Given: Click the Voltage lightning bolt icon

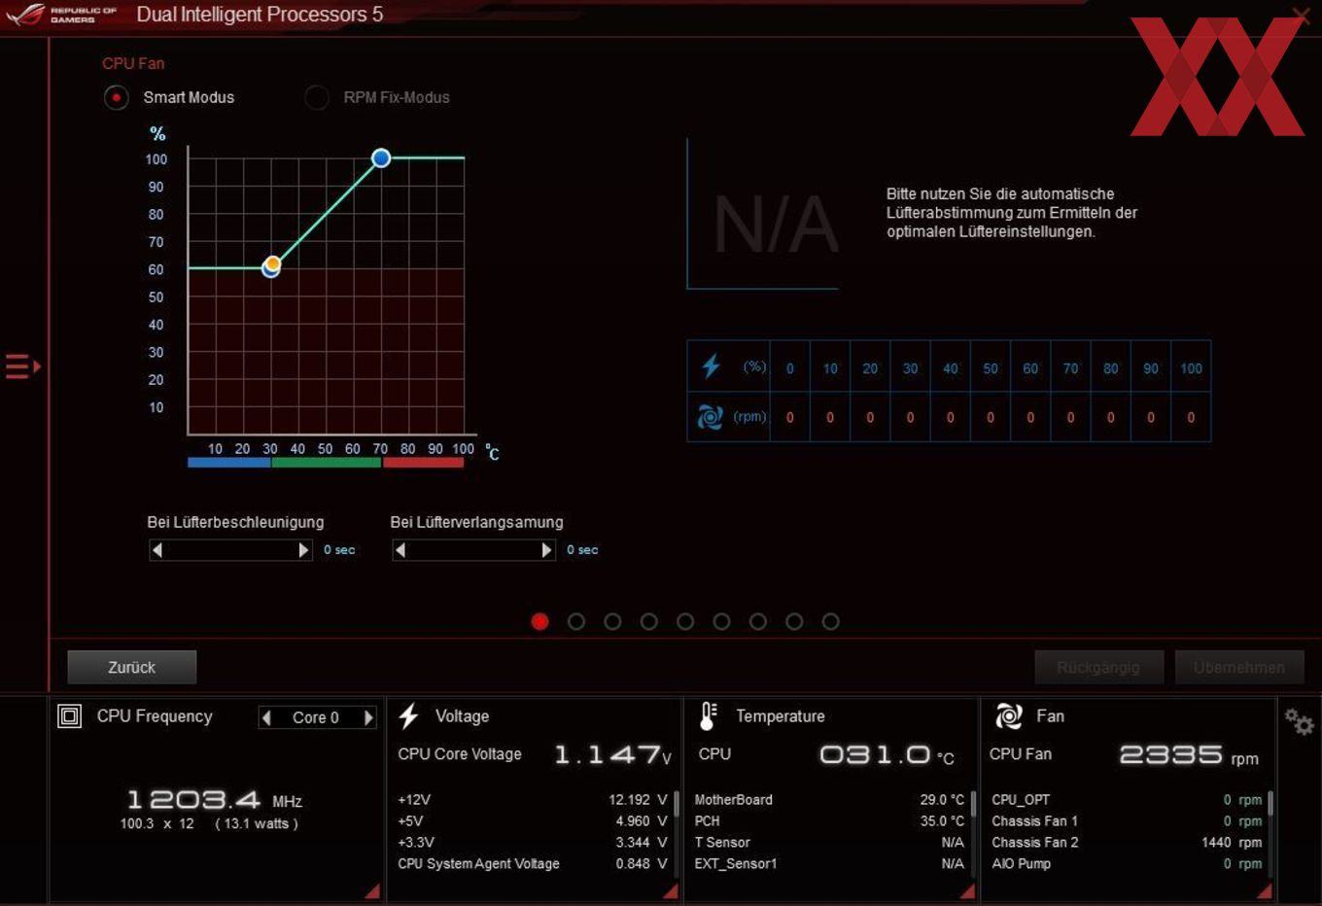Looking at the screenshot, I should click(x=408, y=716).
